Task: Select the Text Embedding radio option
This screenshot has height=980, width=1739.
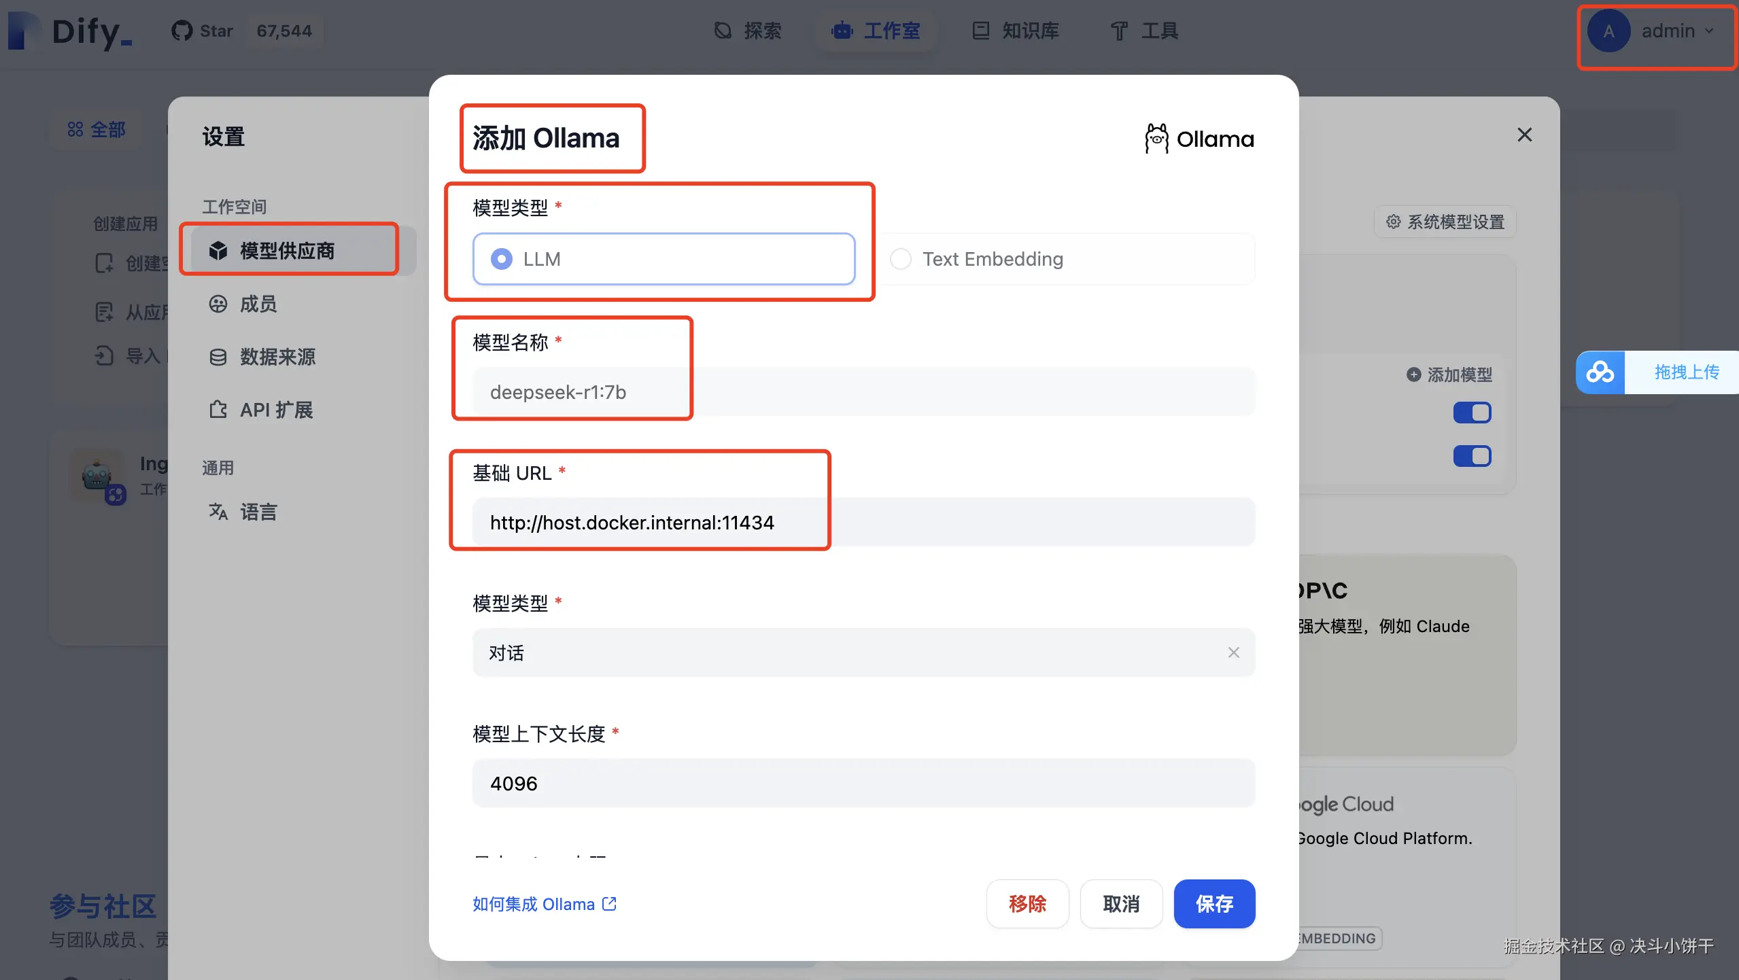Action: coord(901,259)
